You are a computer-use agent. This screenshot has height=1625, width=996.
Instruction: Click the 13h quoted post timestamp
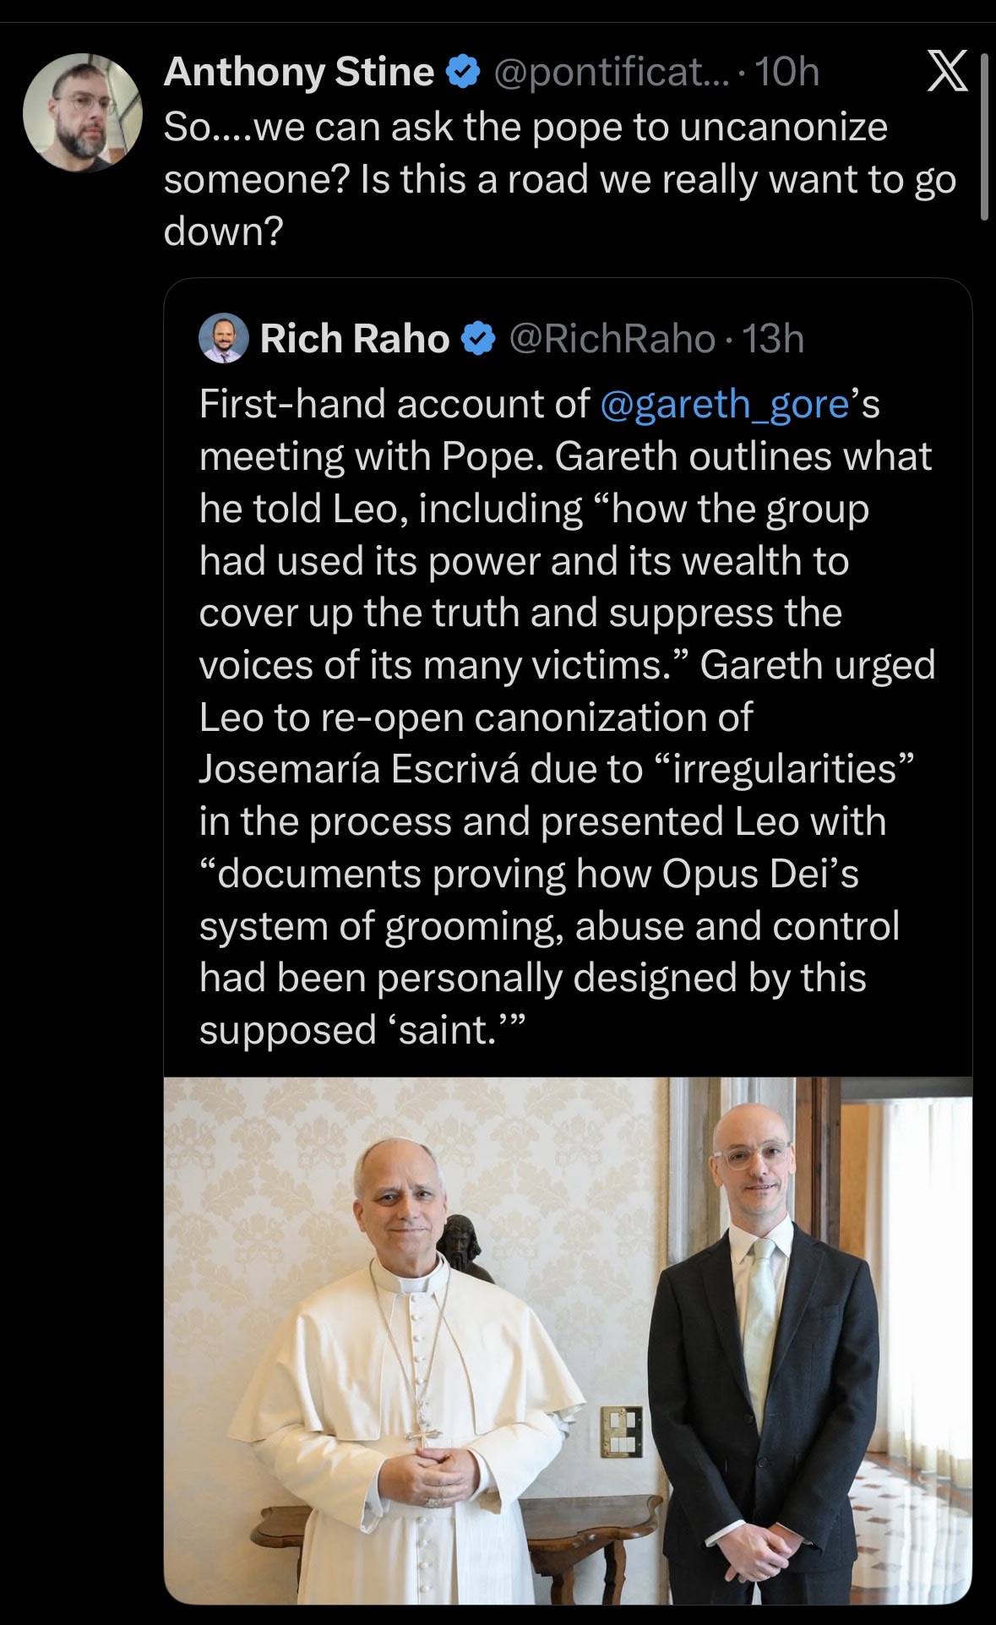773,339
